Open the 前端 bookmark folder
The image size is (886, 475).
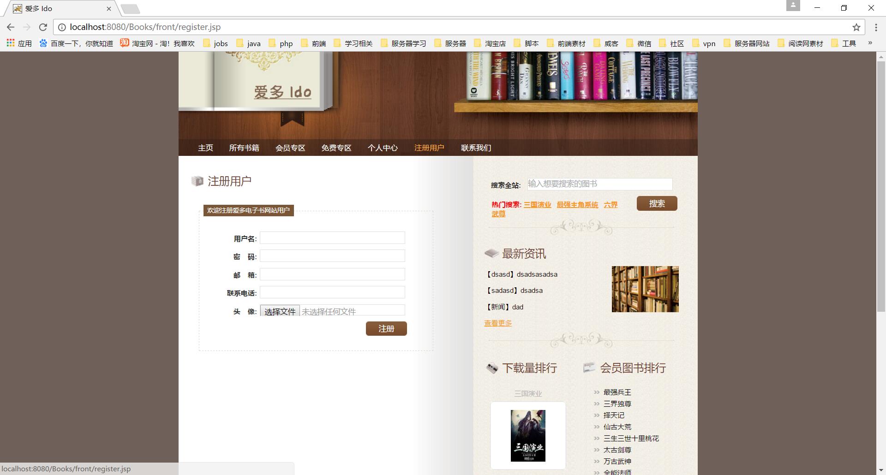(314, 43)
